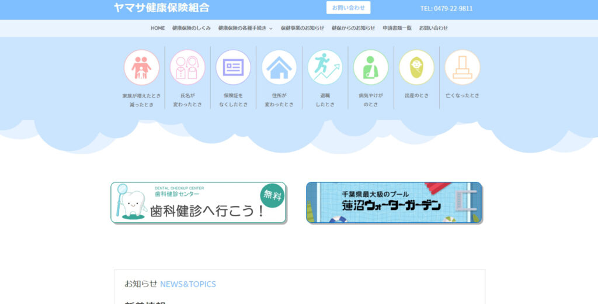This screenshot has height=304, width=598.
Task: Open 健保からのお知らせ menu item
Action: click(x=353, y=28)
